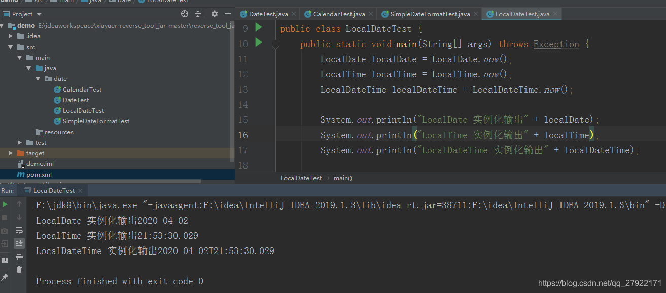Click the target folder row
The image size is (666, 293).
[x=117, y=153]
